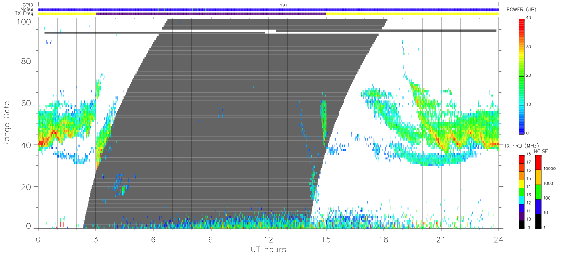Click the CPID label above the plot
Image resolution: width=561 pixels, height=259 pixels.
[x=27, y=5]
